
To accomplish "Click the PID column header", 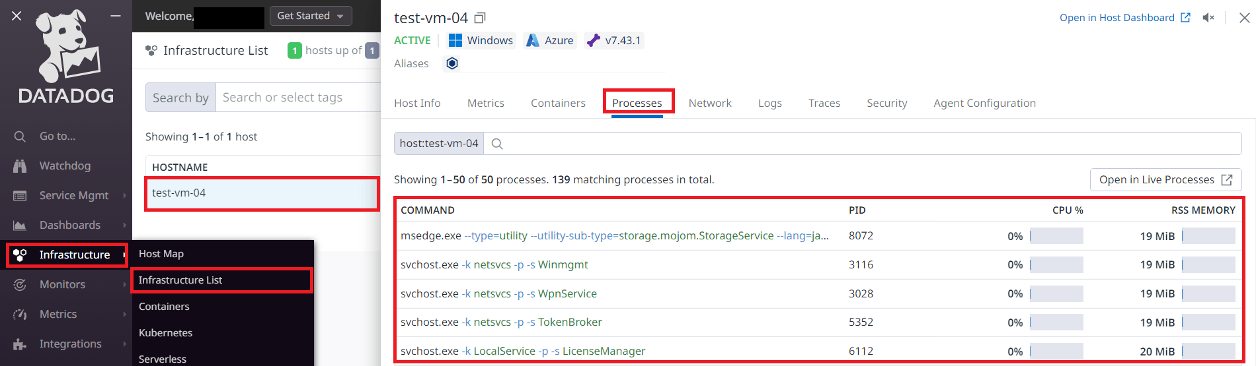I will tap(857, 210).
